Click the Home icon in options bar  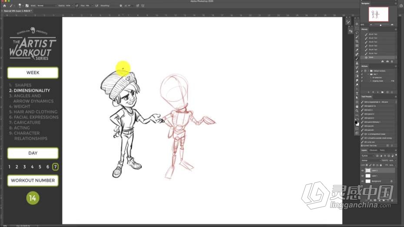click(x=4, y=5)
